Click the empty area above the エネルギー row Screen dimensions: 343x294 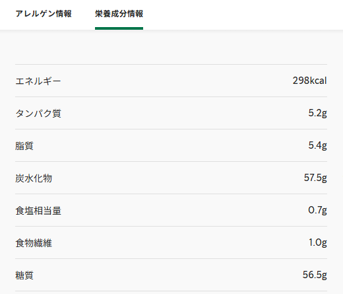pos(171,47)
